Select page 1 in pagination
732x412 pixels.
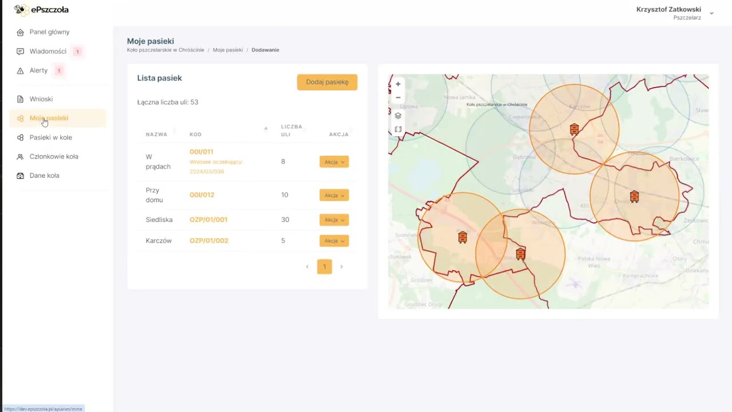[x=324, y=267]
